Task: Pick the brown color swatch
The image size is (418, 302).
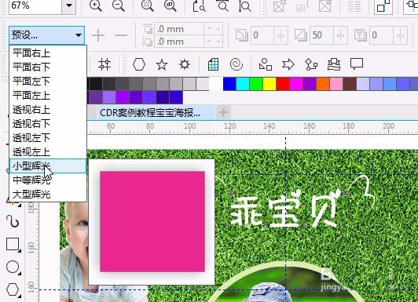Action: pos(350,84)
